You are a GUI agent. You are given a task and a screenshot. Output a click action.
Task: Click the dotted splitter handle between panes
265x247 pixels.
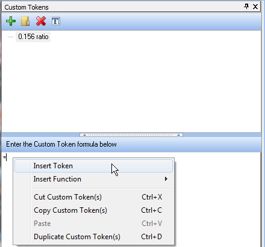[x=131, y=135]
